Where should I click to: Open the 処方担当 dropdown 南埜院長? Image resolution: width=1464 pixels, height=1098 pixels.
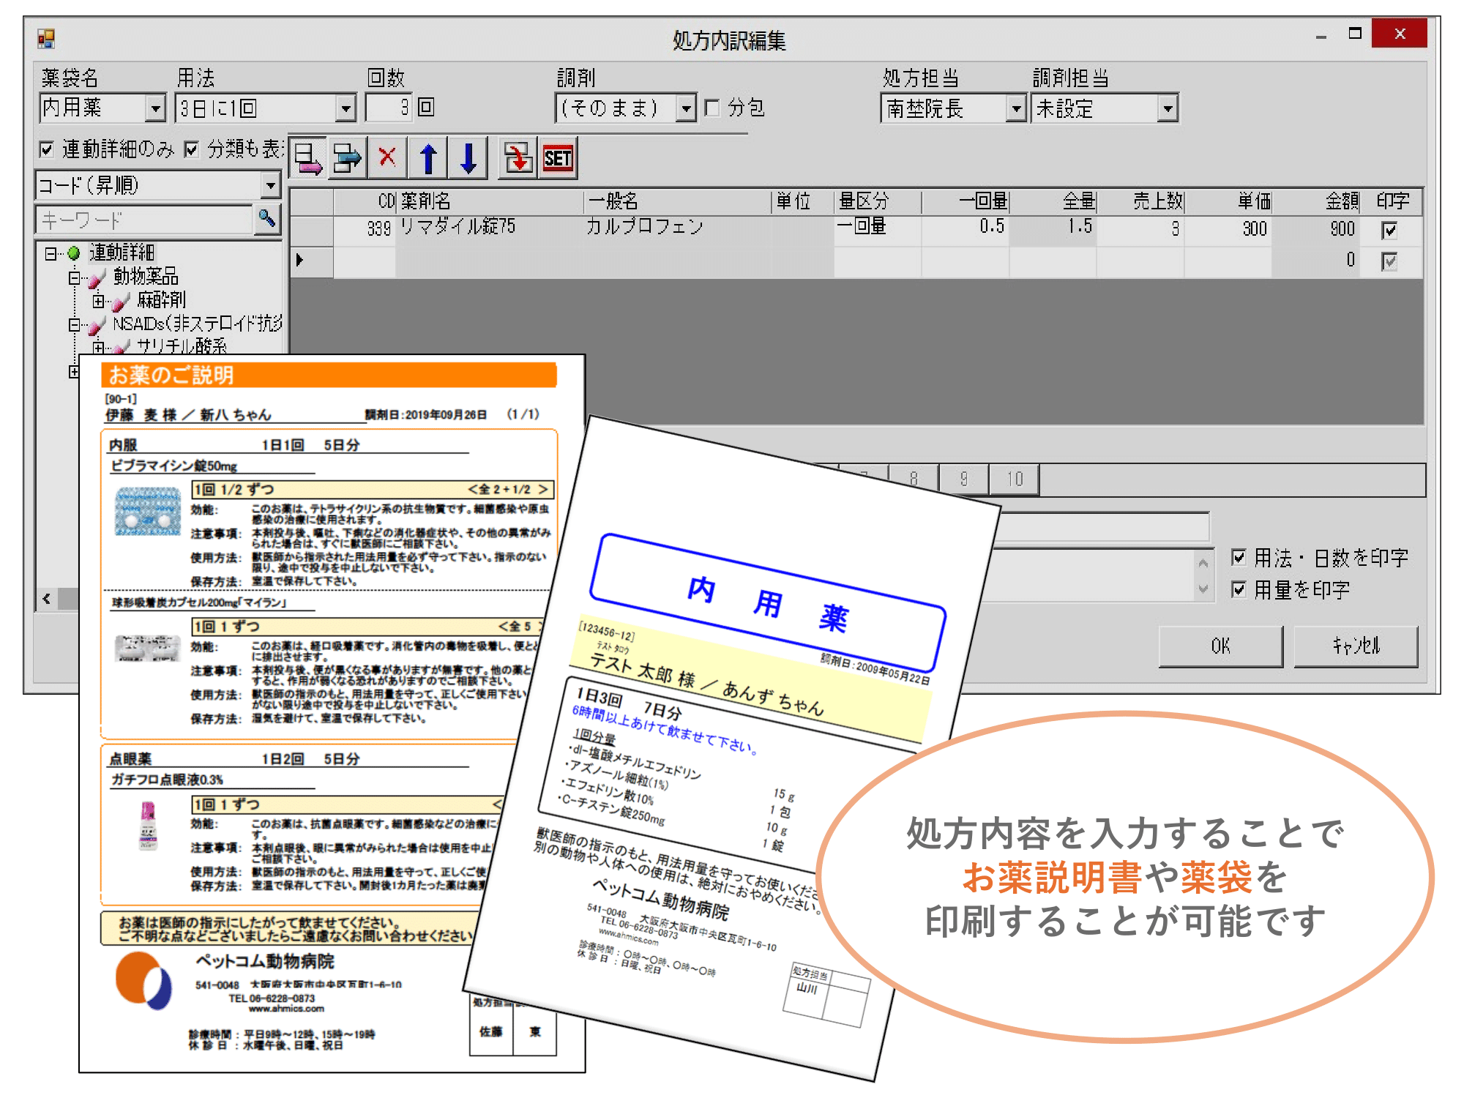[x=1015, y=109]
